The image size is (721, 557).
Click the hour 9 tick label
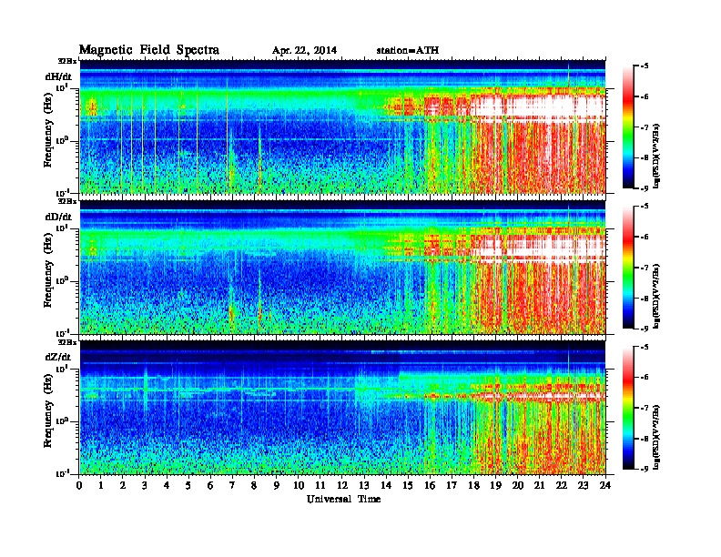coord(277,485)
